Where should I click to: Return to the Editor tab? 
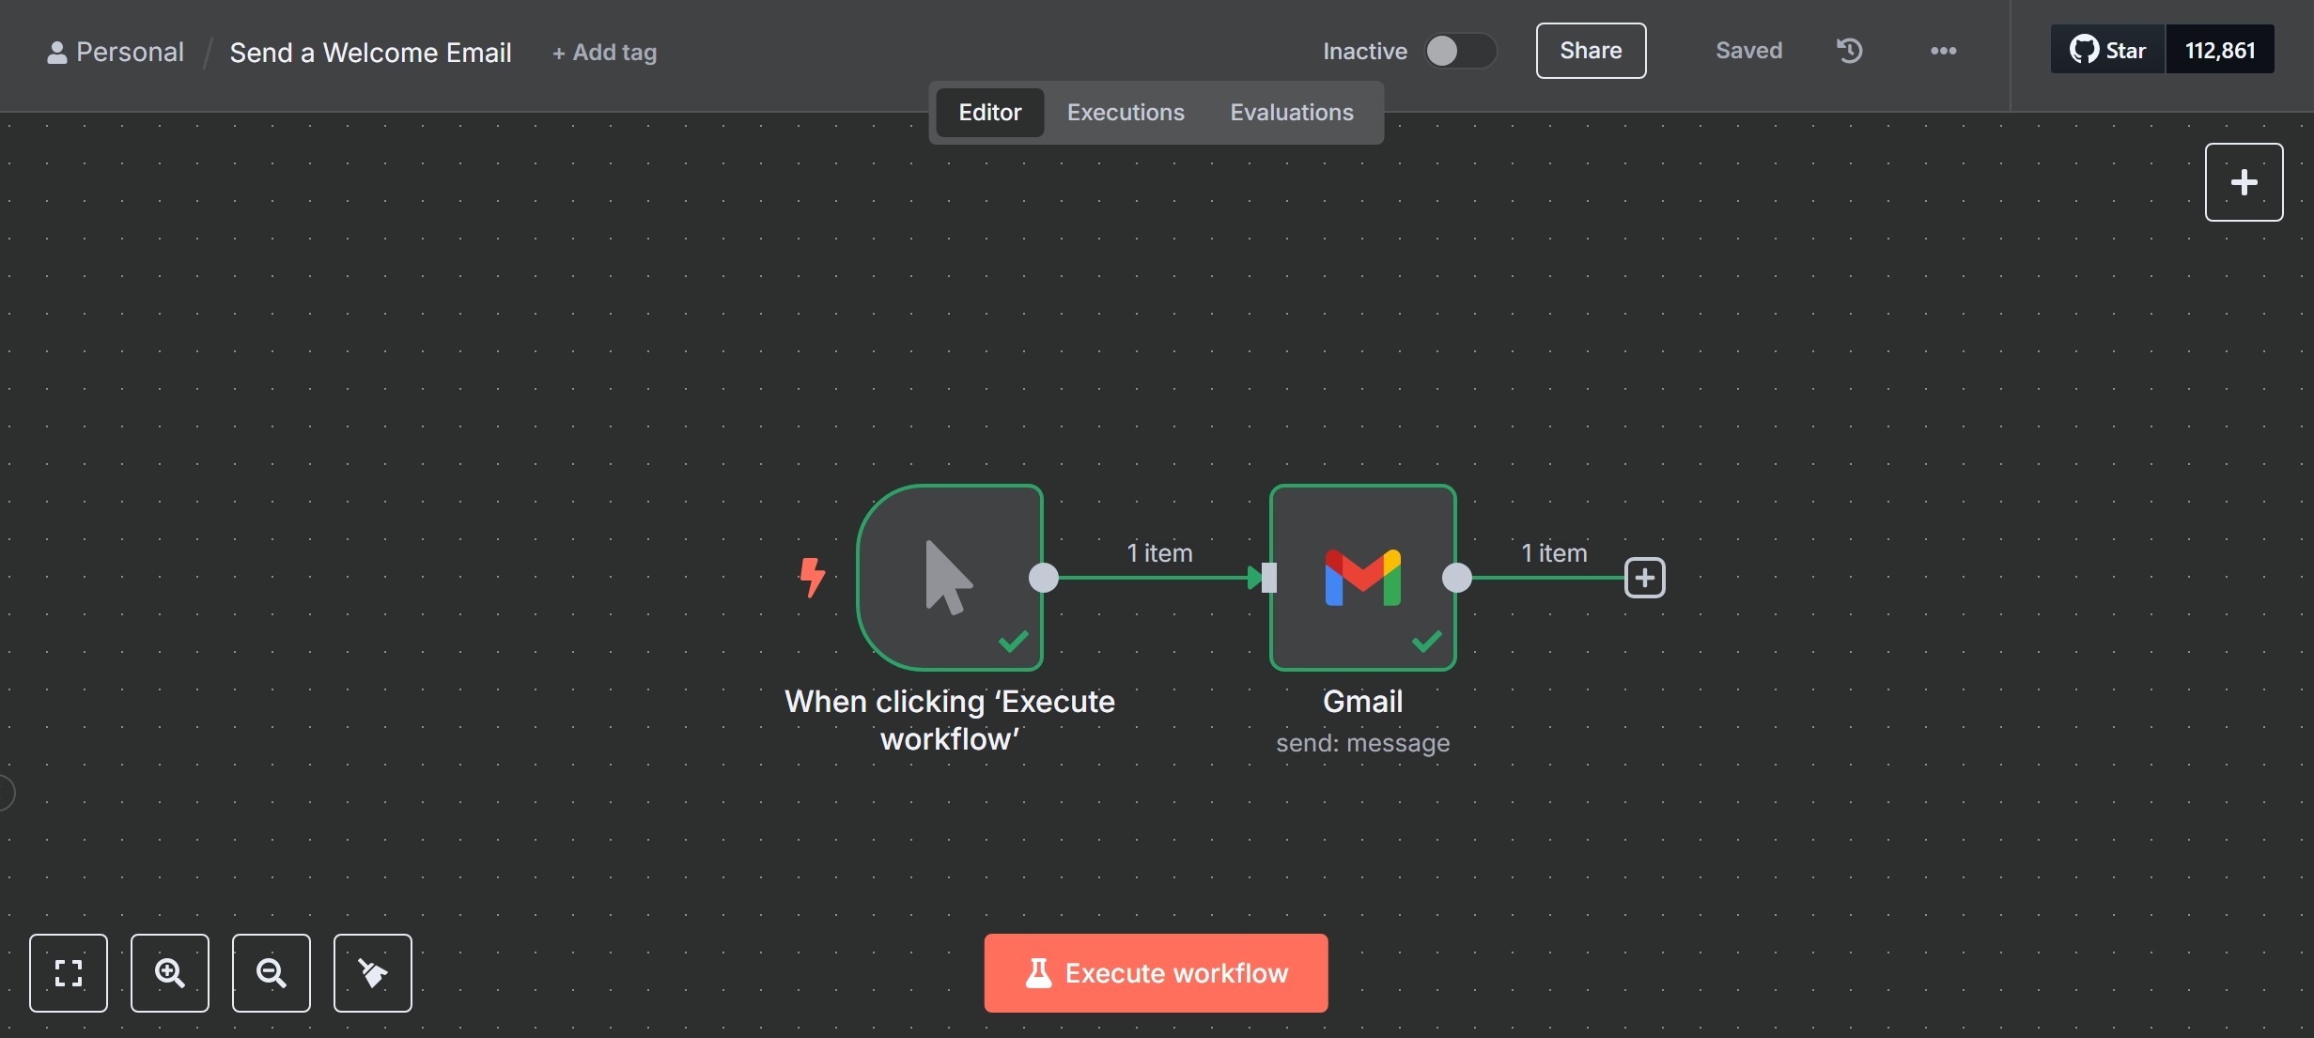990,112
